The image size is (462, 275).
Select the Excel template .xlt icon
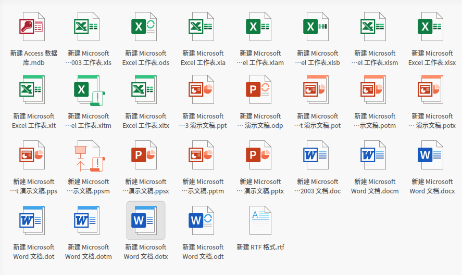coord(32,89)
